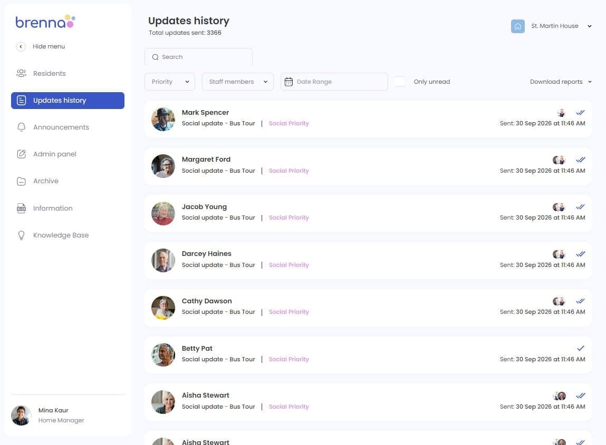Click Margaret Ford's profile photo

tap(163, 166)
